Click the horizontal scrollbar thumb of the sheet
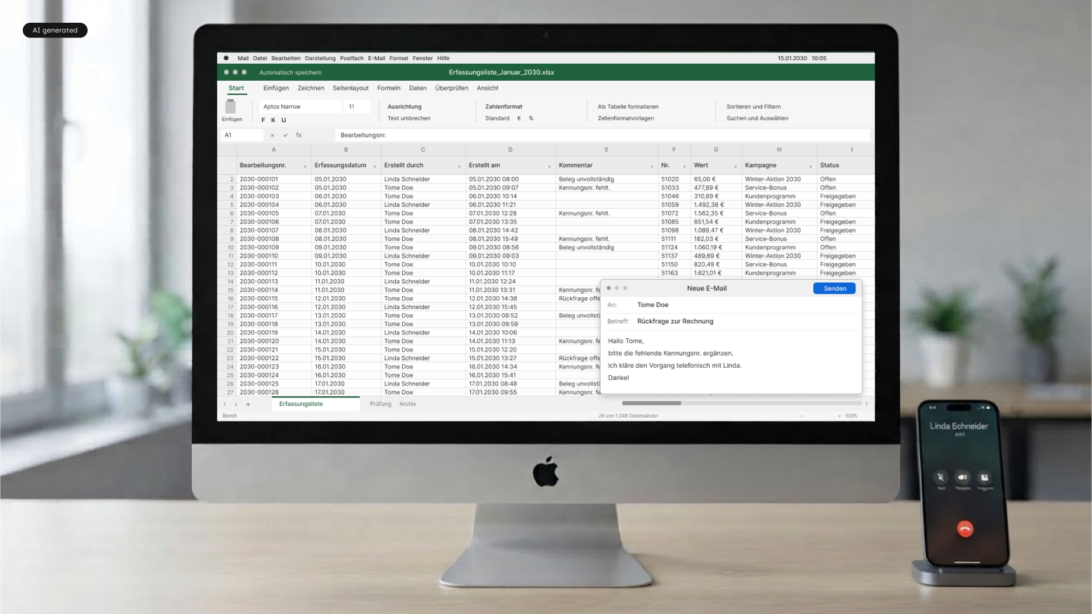The width and height of the screenshot is (1092, 614). coord(651,403)
